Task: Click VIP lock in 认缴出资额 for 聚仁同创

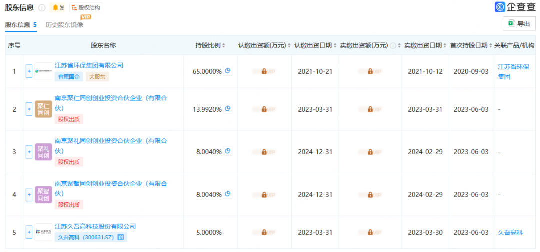Action: click(x=264, y=109)
